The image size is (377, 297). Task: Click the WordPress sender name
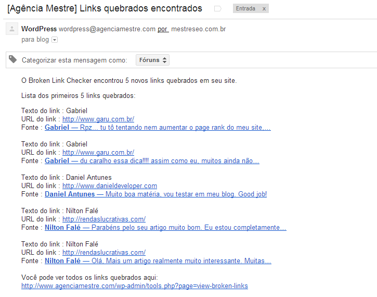[x=39, y=29]
